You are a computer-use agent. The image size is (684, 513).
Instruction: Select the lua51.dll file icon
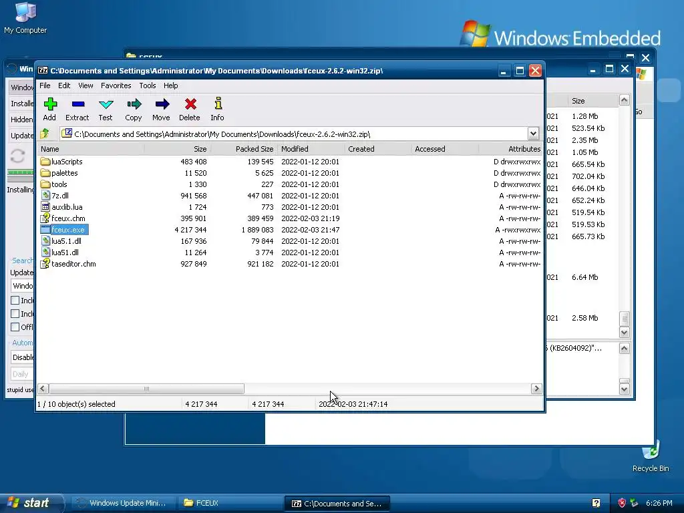(x=45, y=252)
